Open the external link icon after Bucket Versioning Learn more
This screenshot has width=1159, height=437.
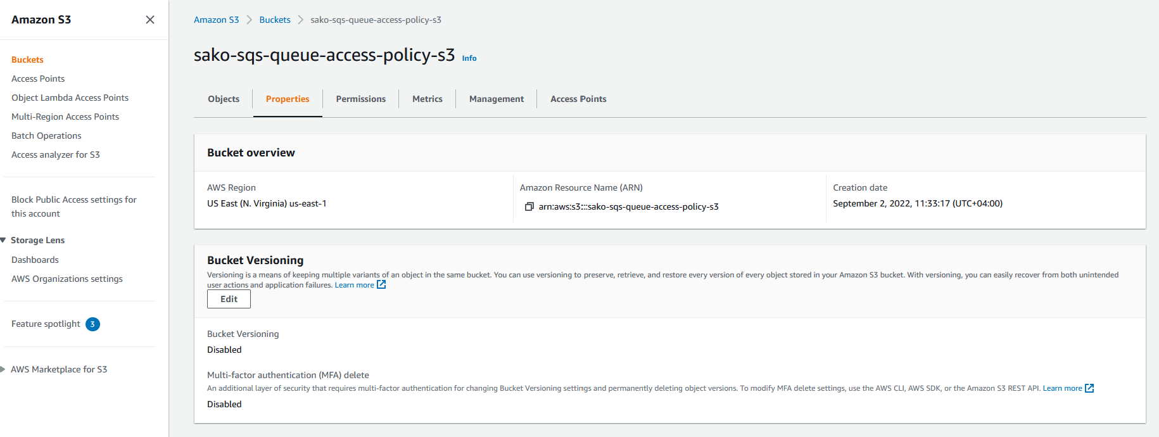point(381,285)
